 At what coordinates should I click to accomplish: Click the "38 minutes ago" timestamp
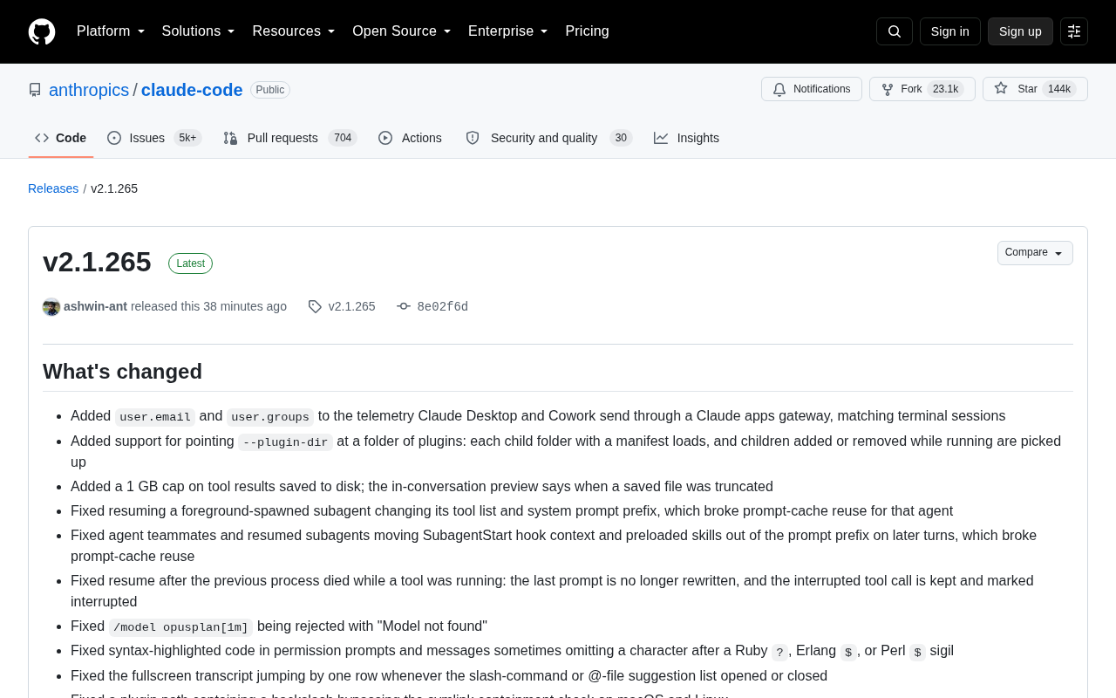(x=245, y=306)
